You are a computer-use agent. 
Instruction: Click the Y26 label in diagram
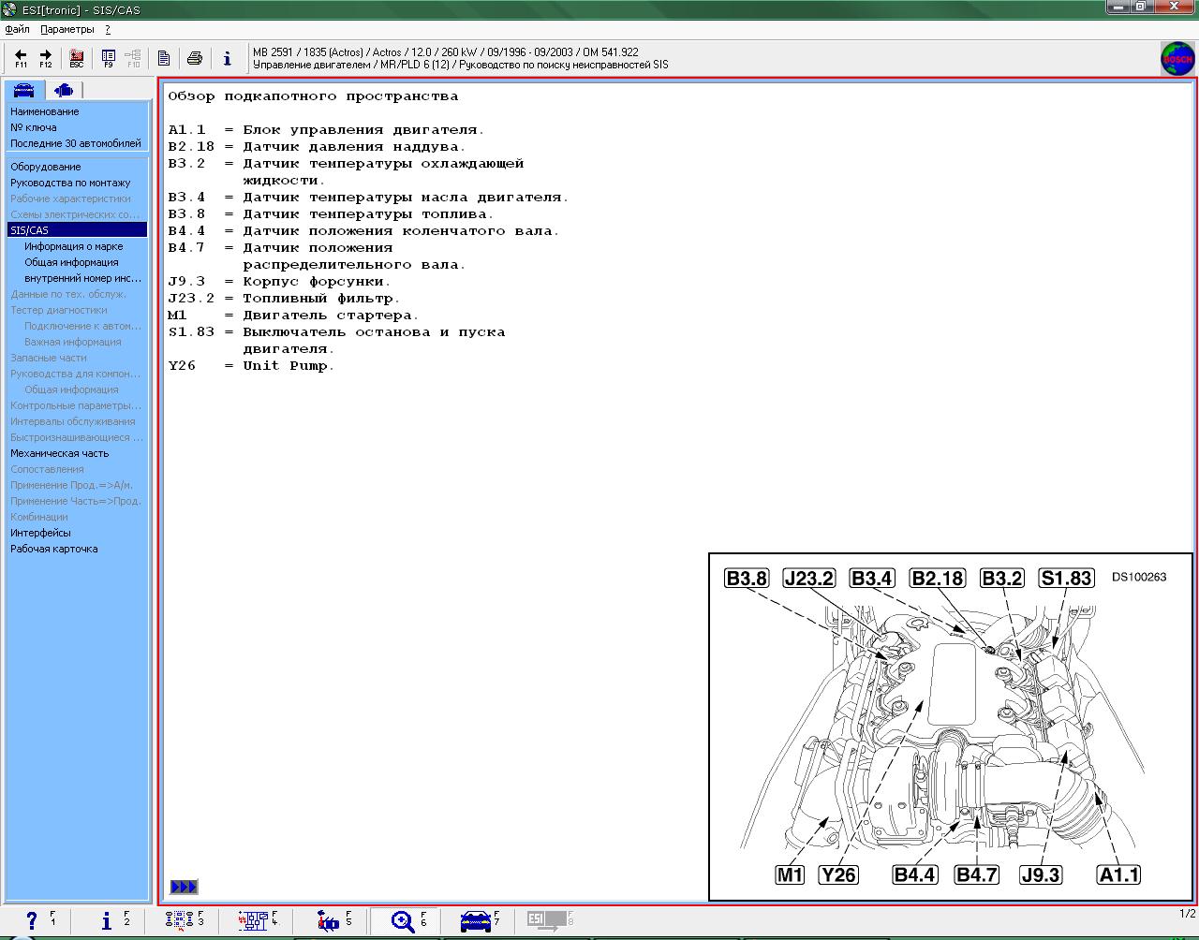click(x=838, y=874)
